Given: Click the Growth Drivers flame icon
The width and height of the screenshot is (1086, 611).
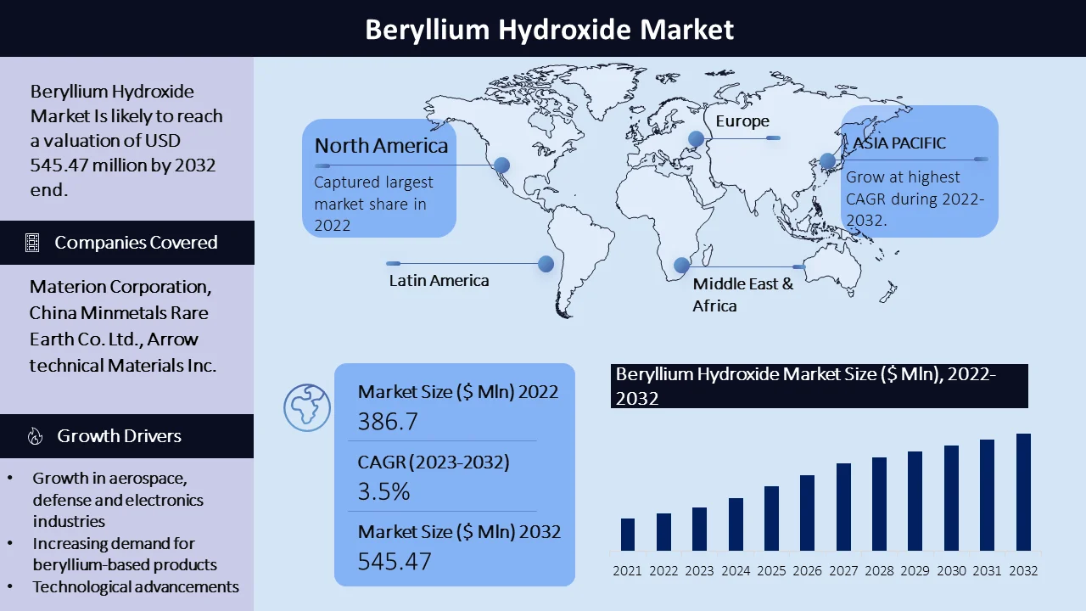Looking at the screenshot, I should 35,436.
